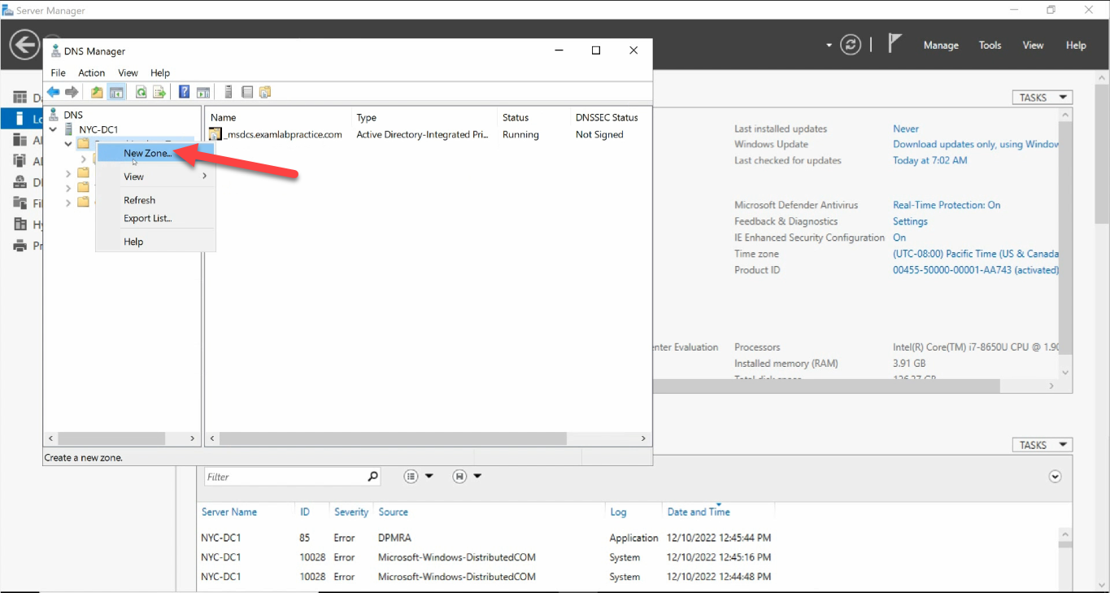Open the View submenu in the context menu
The image size is (1110, 593).
point(155,177)
